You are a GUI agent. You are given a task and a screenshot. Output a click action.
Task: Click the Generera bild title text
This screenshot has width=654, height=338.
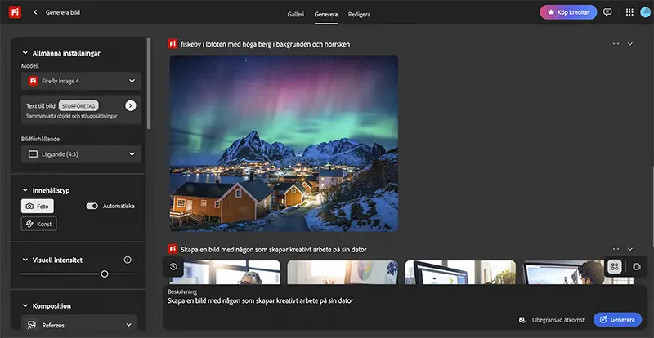[63, 12]
